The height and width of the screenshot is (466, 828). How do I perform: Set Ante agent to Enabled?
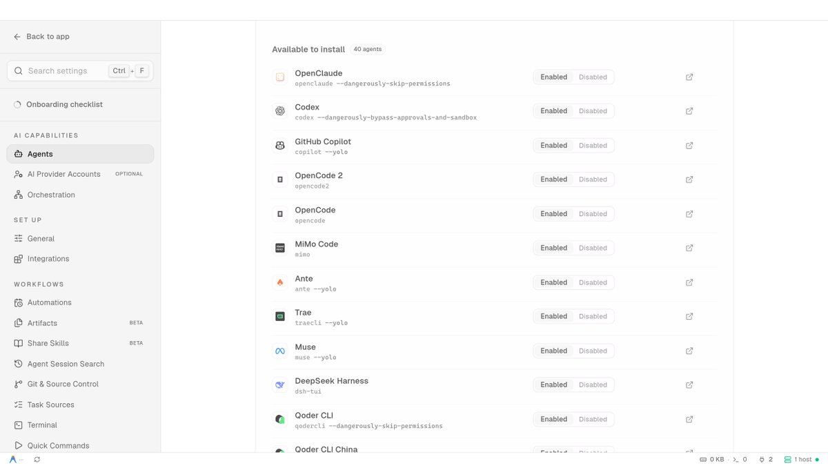tap(553, 282)
